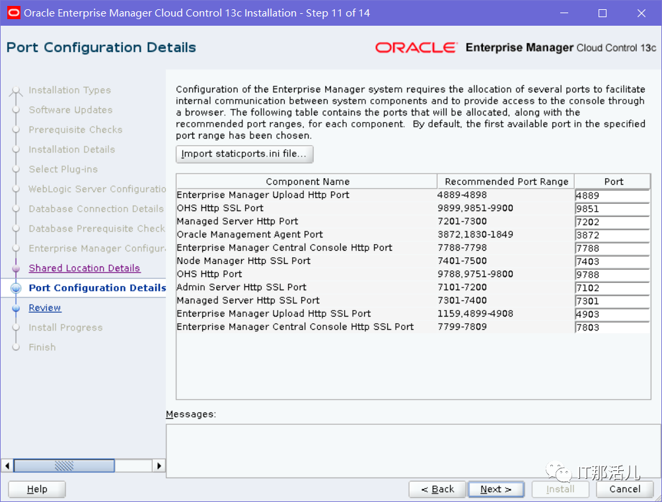Edit the Management Agent port field 3872
Screen dimensions: 662x502
(612, 235)
